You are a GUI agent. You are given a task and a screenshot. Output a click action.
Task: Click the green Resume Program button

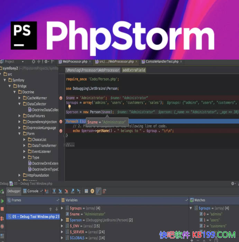[2, 201]
